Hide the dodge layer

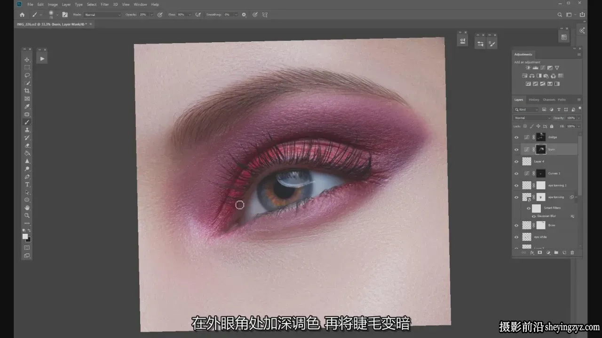point(516,137)
